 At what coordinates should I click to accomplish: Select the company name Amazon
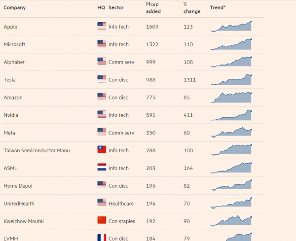click(13, 98)
